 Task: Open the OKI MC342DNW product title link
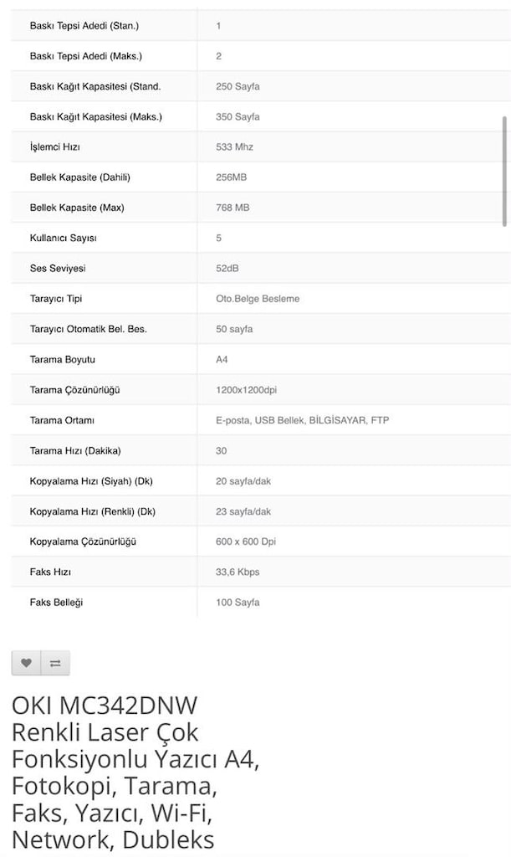pos(135,772)
